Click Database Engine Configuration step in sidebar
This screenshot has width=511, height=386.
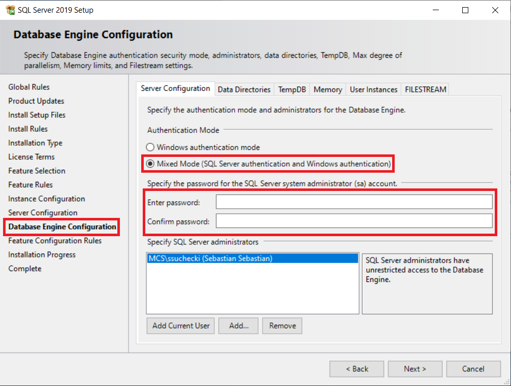pyautogui.click(x=62, y=227)
